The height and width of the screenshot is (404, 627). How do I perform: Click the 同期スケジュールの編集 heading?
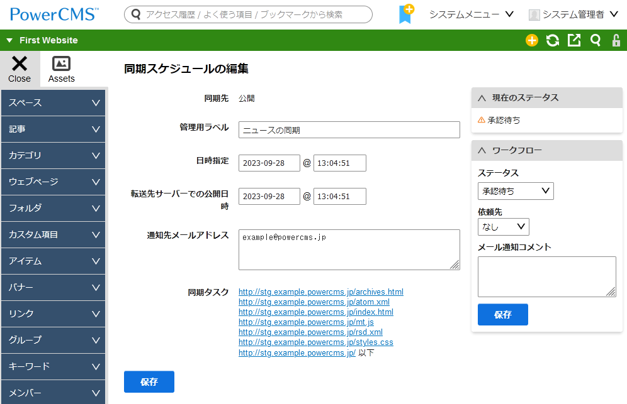(186, 68)
